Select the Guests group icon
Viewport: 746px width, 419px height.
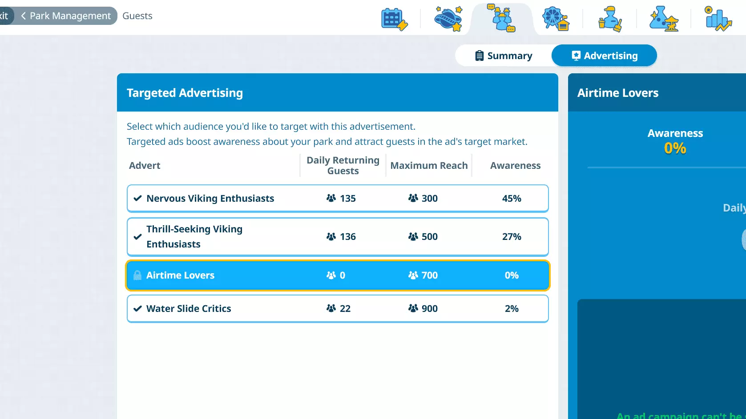tap(501, 19)
